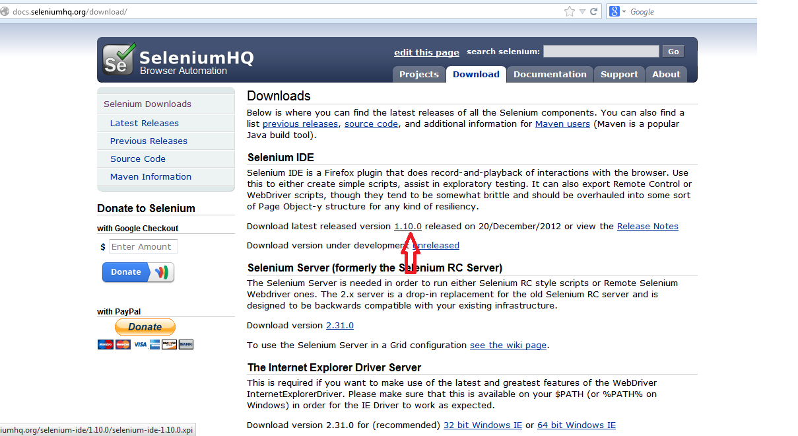Open the edit this page link

tap(426, 52)
